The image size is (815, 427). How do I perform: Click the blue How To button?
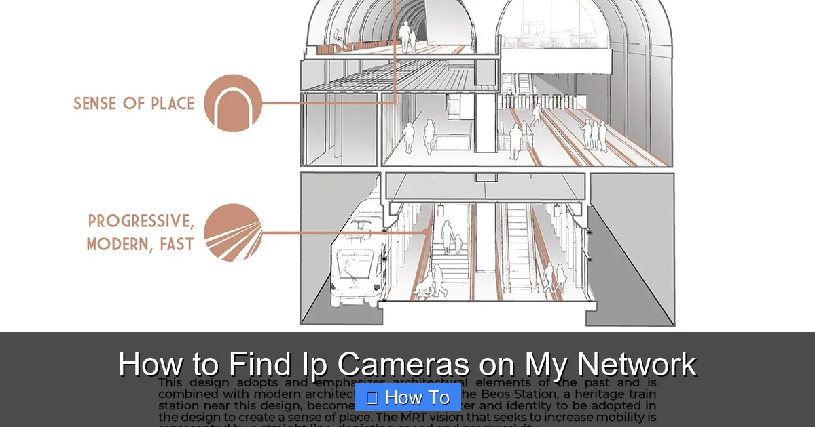tap(407, 398)
